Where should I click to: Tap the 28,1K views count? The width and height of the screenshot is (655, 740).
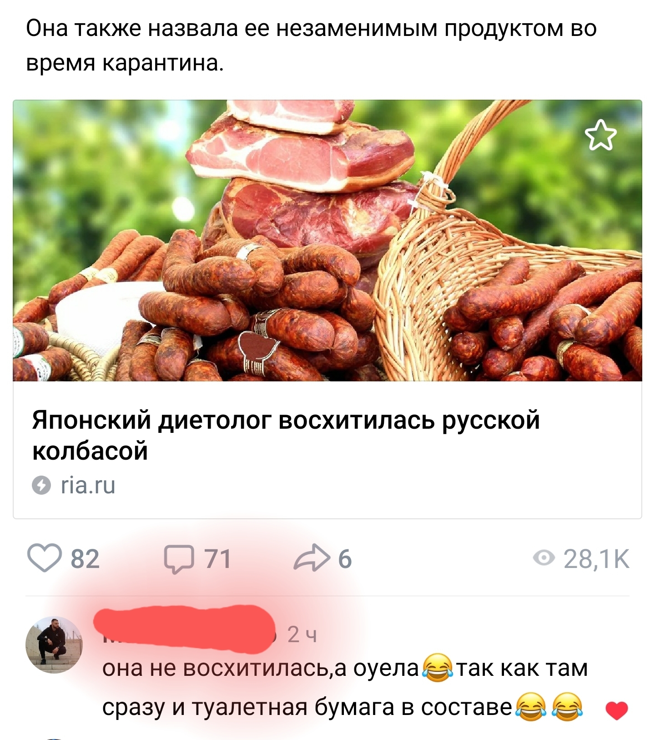pos(597,559)
